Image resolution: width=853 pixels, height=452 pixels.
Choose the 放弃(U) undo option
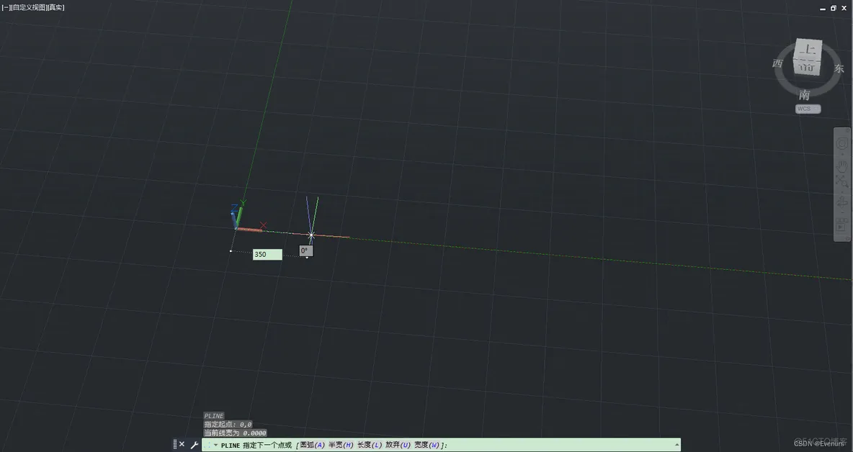398,445
